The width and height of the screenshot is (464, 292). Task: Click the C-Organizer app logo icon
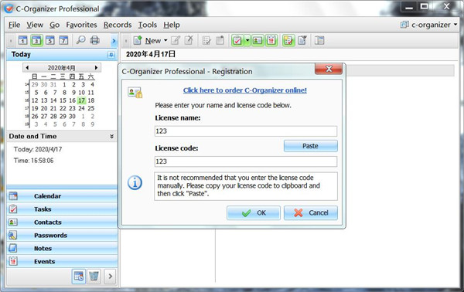[9, 8]
